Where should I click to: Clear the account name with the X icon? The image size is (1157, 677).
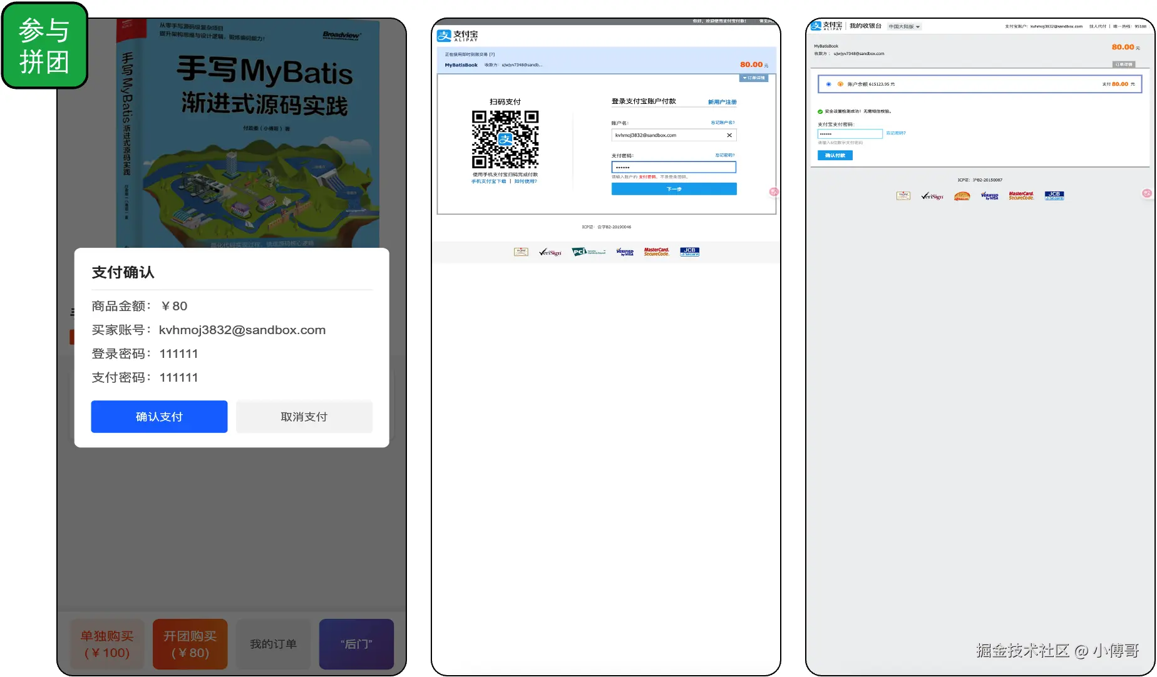tap(729, 135)
